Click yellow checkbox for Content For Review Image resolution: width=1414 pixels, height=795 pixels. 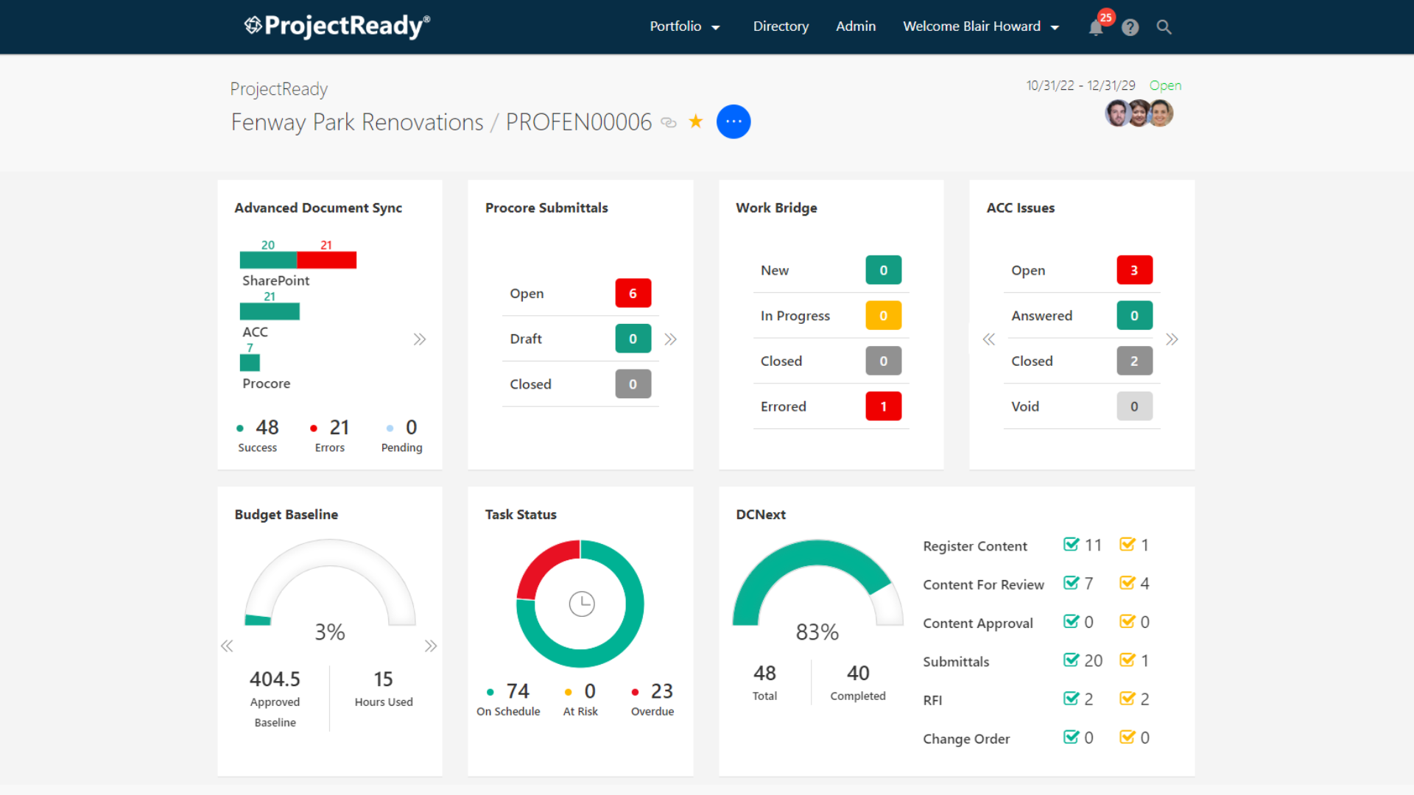(x=1127, y=583)
